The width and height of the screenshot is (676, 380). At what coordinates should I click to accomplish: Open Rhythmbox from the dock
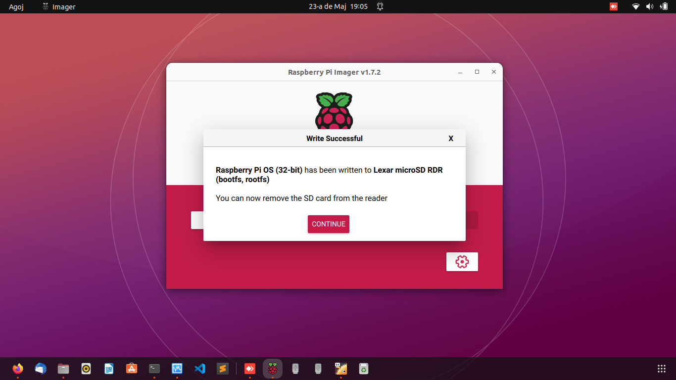(86, 369)
